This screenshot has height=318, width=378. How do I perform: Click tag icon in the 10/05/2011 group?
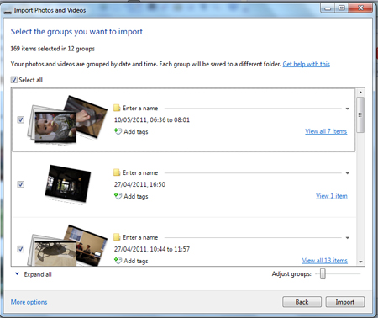[118, 131]
